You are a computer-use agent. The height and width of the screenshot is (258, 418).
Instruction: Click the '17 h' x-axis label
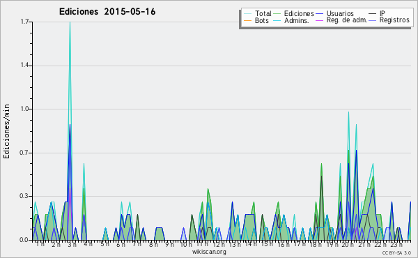click(300, 244)
